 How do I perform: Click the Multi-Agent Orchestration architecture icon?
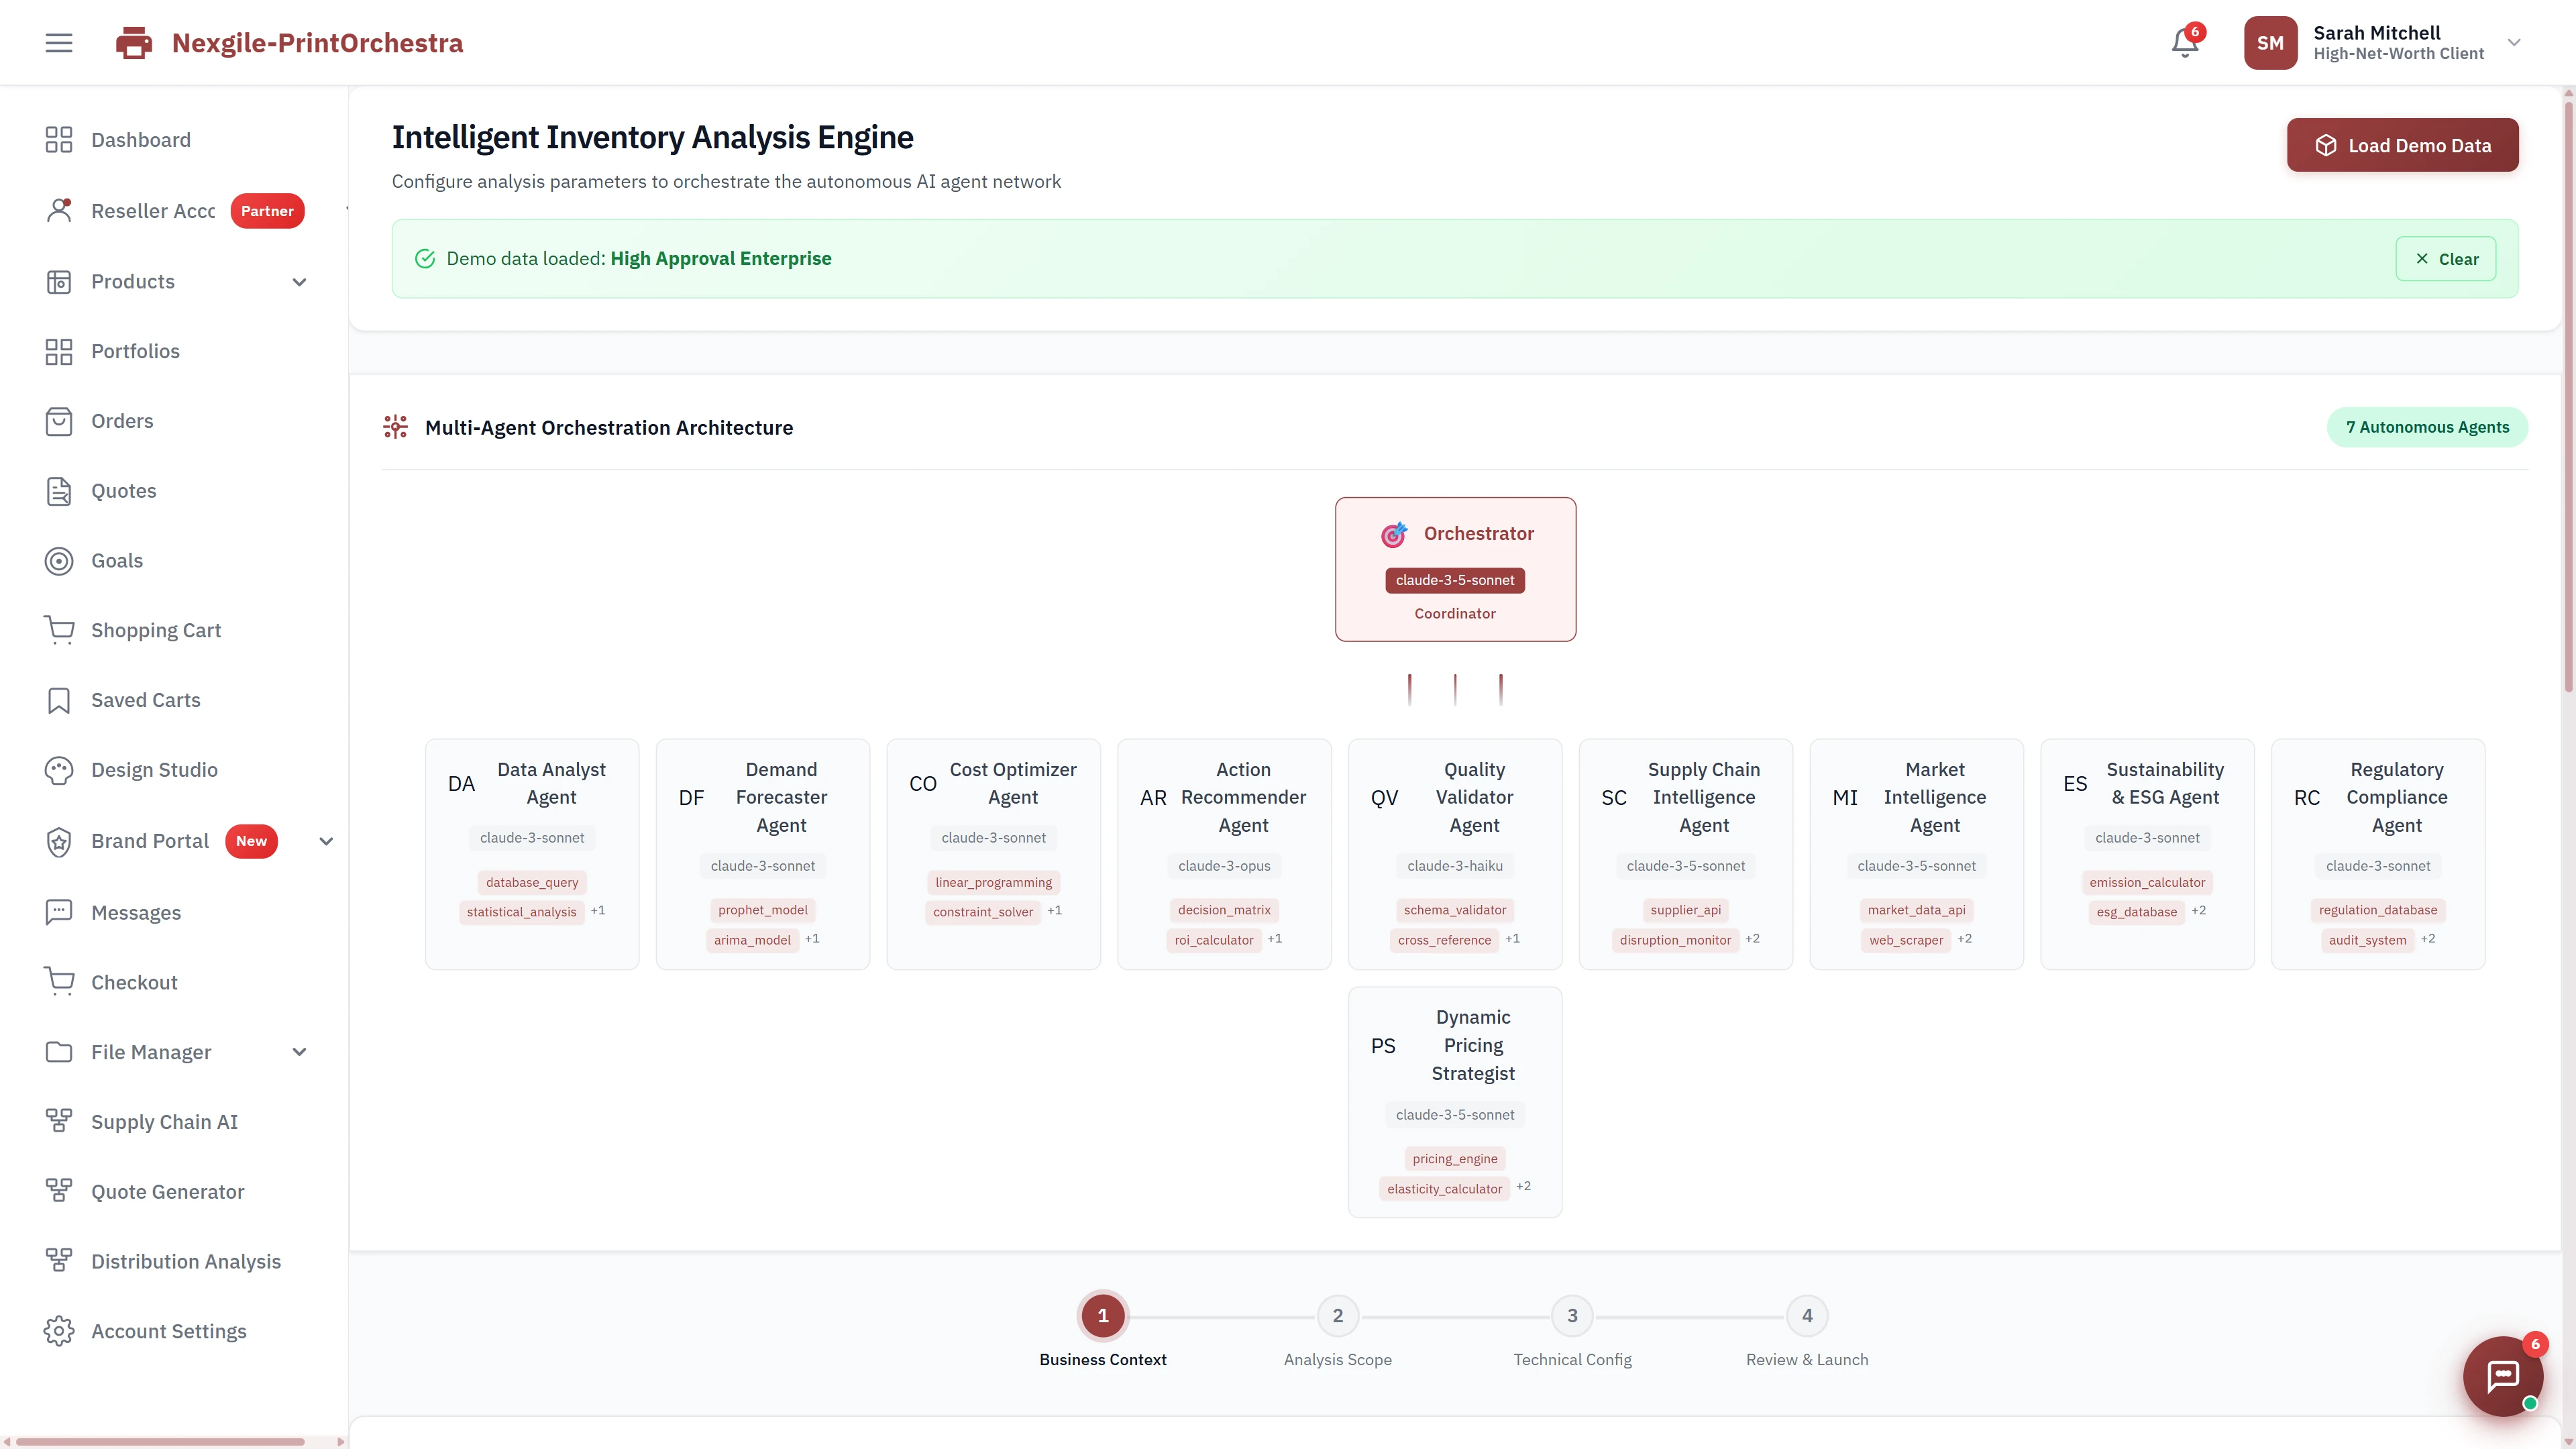click(x=395, y=427)
